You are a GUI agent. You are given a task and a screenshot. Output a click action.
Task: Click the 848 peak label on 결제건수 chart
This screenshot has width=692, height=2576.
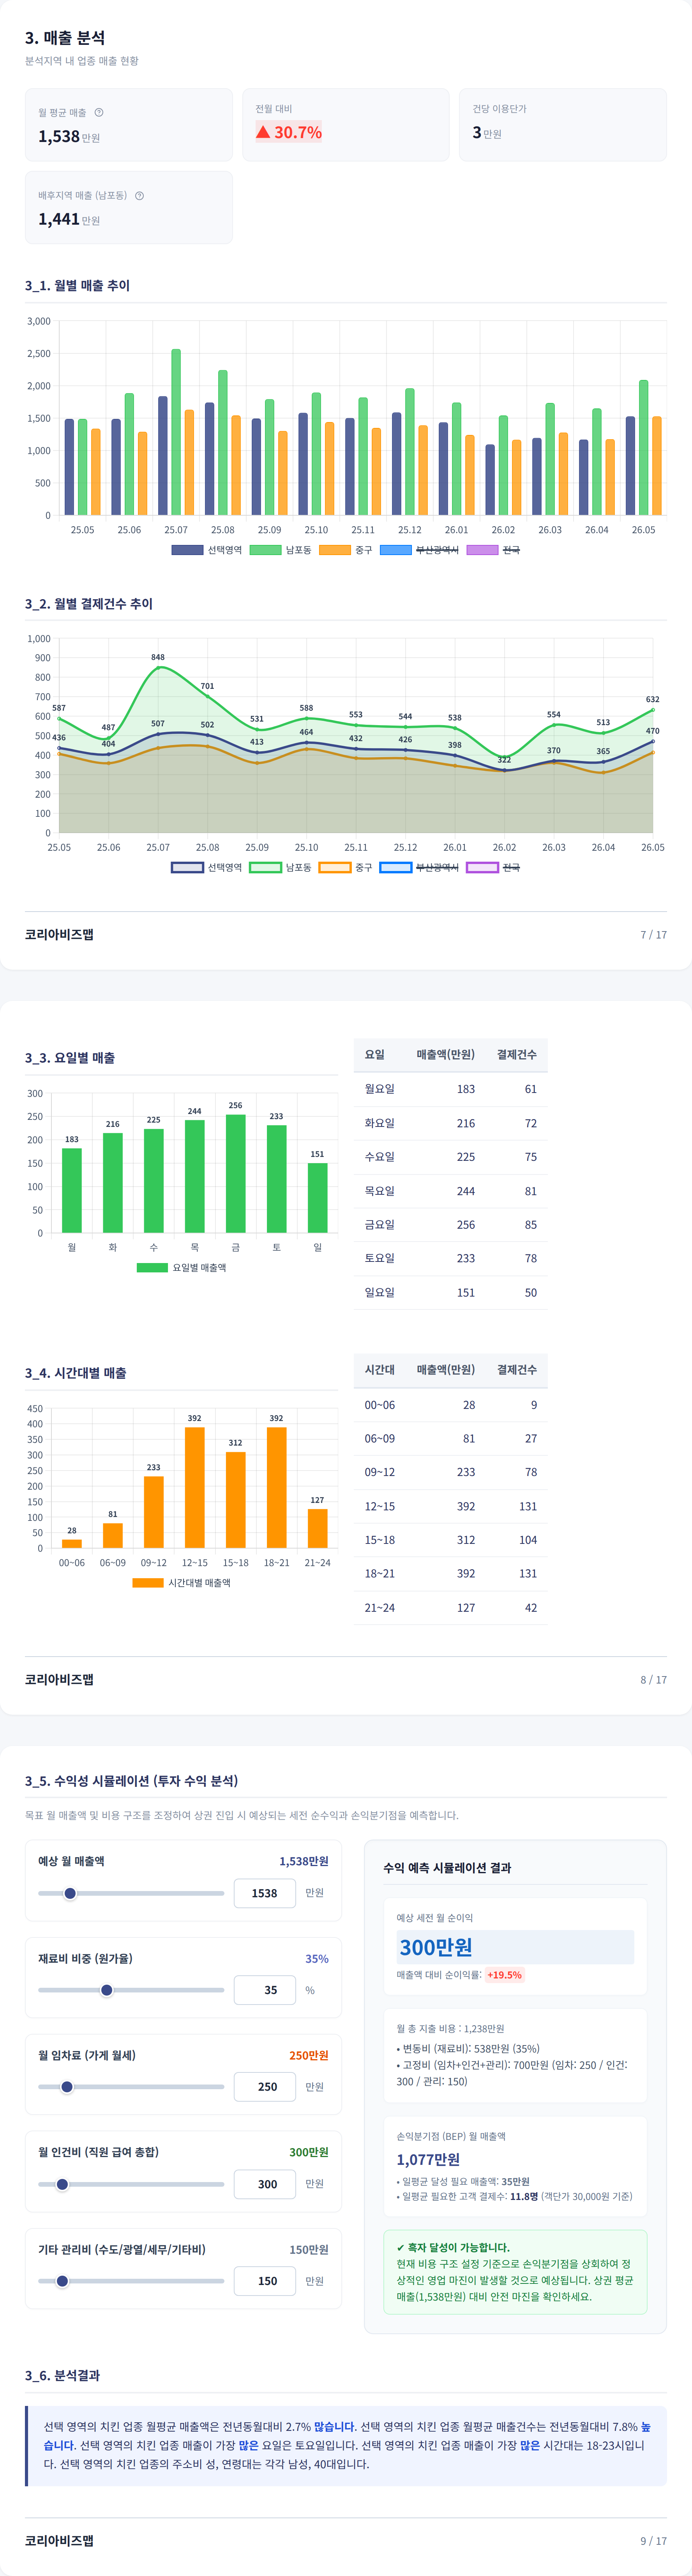pos(158,657)
